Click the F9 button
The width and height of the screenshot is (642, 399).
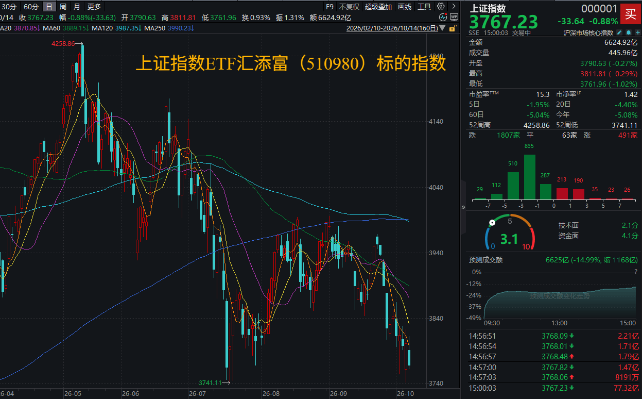tap(329, 7)
